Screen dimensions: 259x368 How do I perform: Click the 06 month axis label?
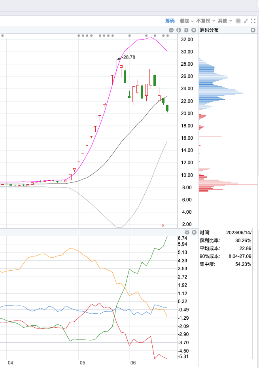133,363
